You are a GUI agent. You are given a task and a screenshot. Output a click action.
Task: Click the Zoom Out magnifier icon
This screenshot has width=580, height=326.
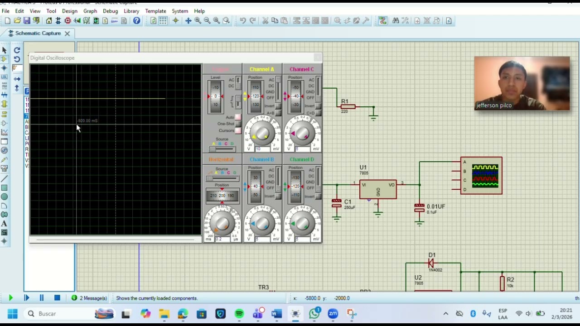click(x=207, y=21)
